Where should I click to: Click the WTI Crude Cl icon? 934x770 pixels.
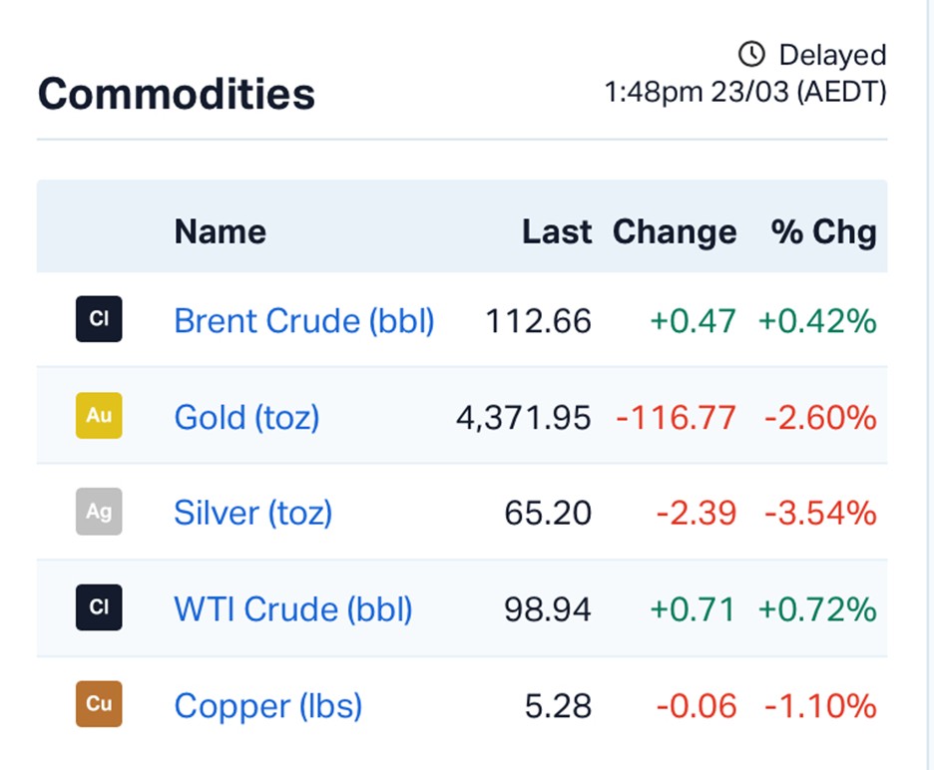coord(99,608)
